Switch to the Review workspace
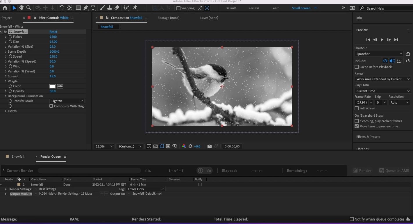This screenshot has width=413, height=224. click(x=253, y=8)
